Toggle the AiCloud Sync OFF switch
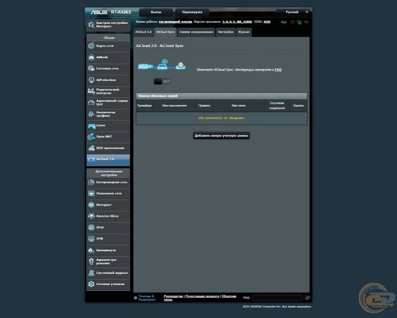Viewport: 397px width, 318px height. 162,82
